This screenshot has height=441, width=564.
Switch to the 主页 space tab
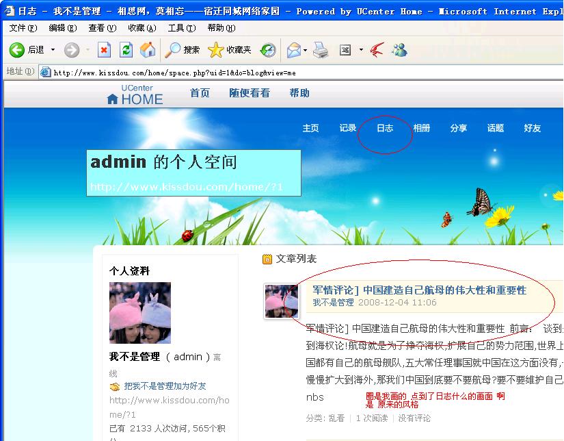point(311,128)
